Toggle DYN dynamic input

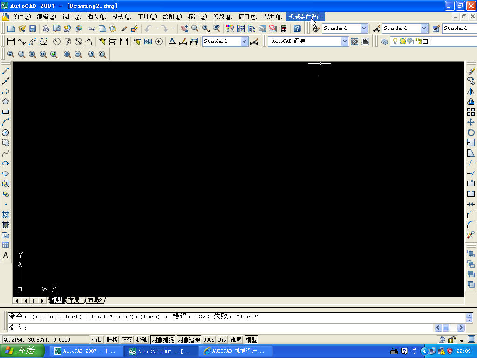tap(223, 340)
